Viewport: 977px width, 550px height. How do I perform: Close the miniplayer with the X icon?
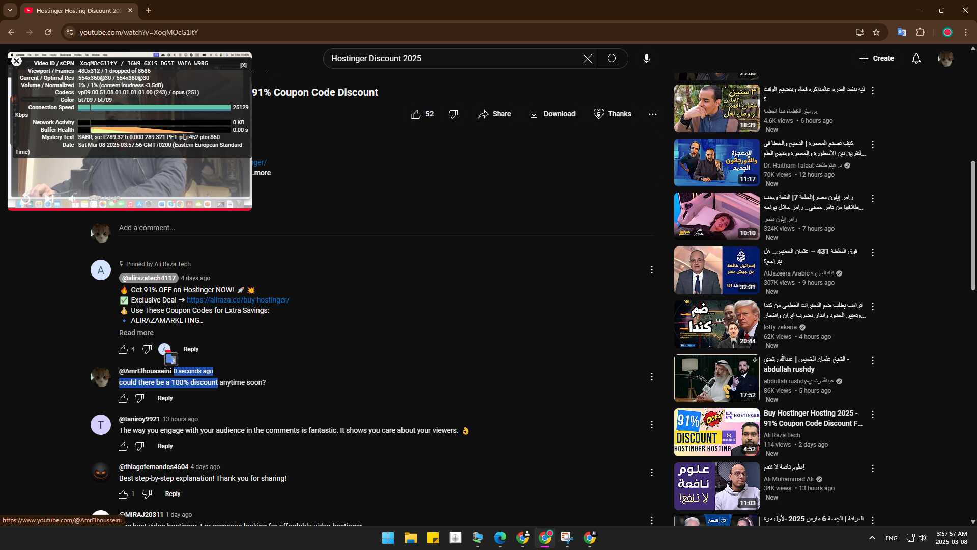pyautogui.click(x=16, y=61)
